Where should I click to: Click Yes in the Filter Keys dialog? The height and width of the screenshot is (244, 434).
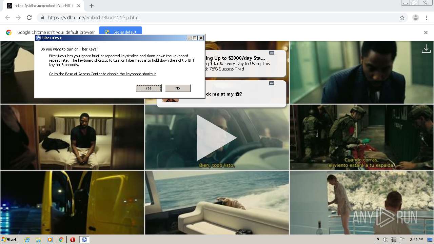coord(149,88)
